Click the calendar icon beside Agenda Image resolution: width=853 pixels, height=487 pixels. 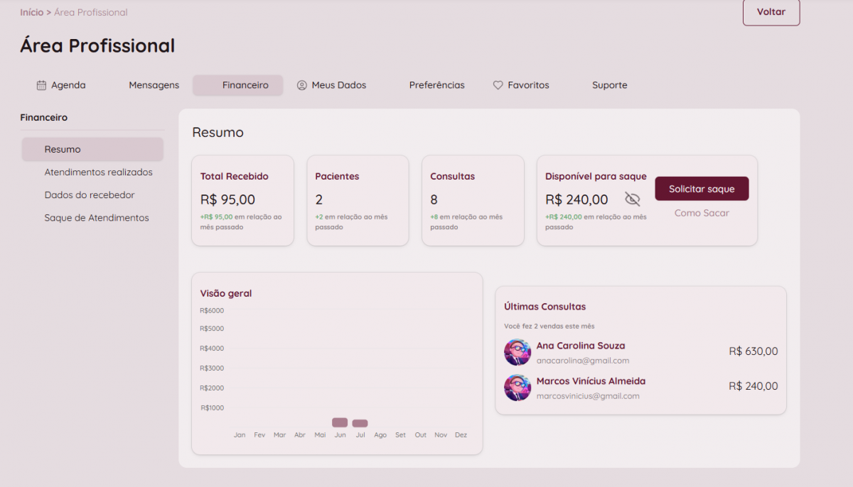tap(41, 85)
